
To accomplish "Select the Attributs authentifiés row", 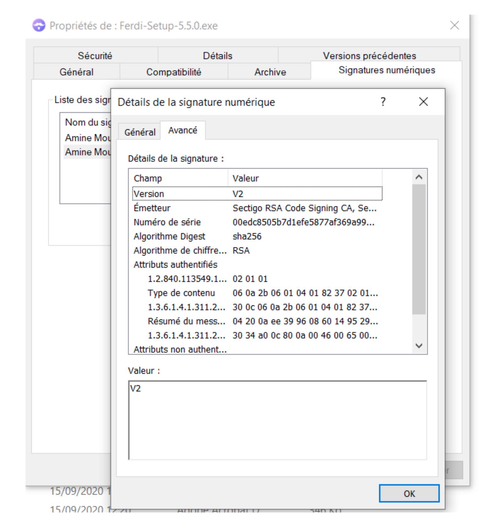I will tap(257, 265).
